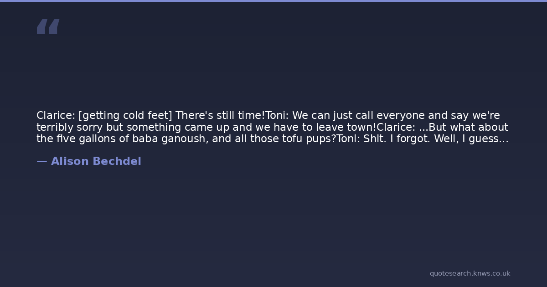Click the word "Shit." in the last line
Viewport: 547px width, 287px height.
point(375,139)
